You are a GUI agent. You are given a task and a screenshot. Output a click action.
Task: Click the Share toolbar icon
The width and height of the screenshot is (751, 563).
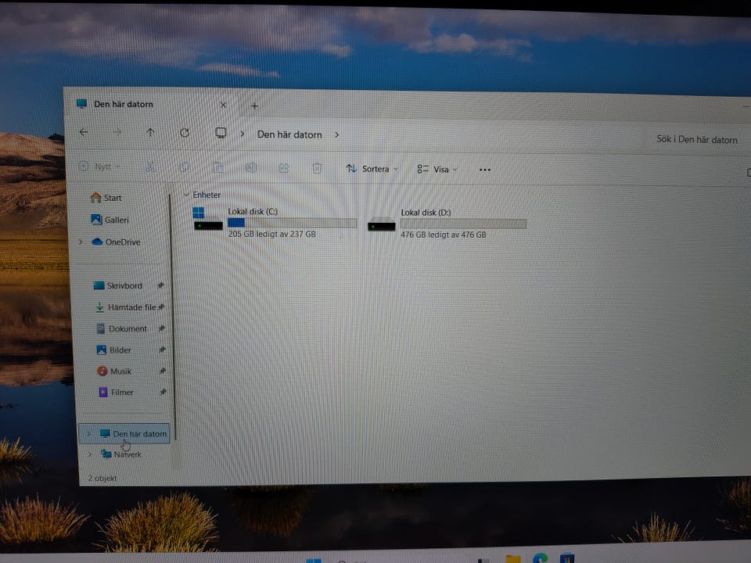284,168
